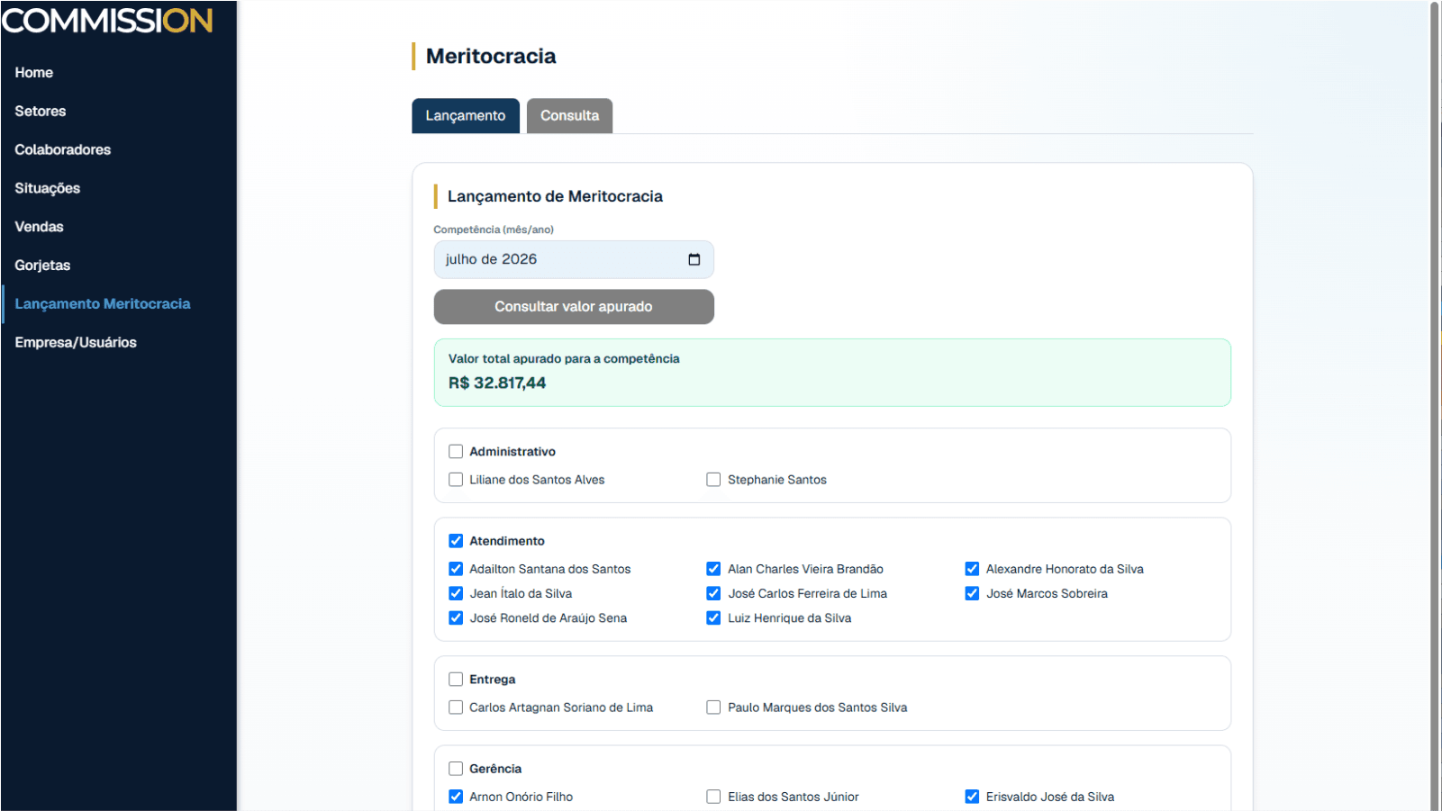Click the Meritocracia page heading

point(491,57)
